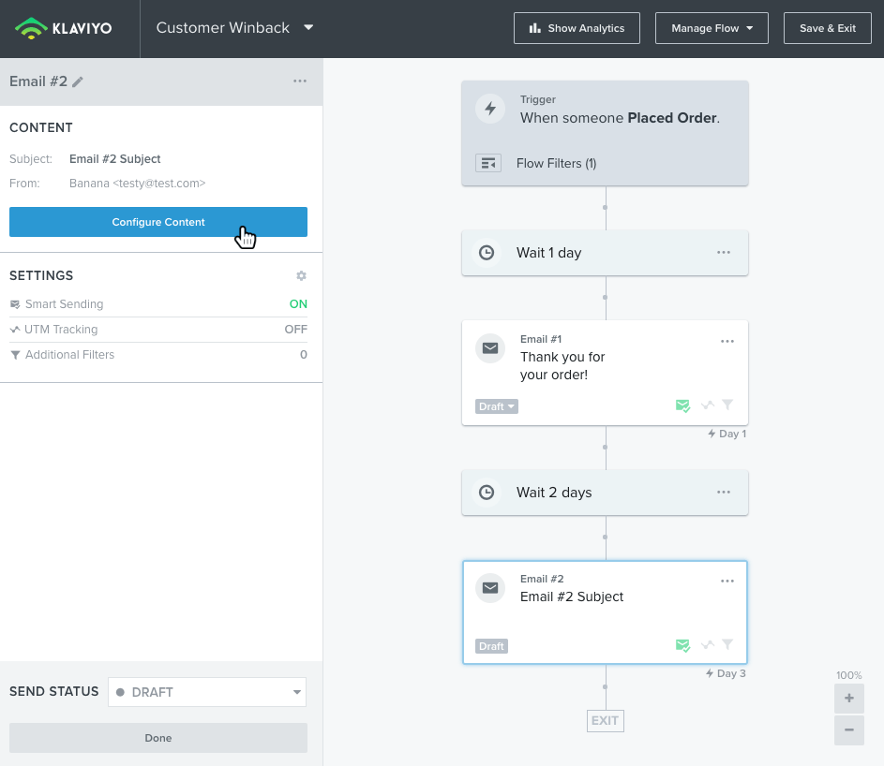Image resolution: width=884 pixels, height=766 pixels.
Task: Open the Customer Winback flow name dropdown
Action: [x=234, y=27]
